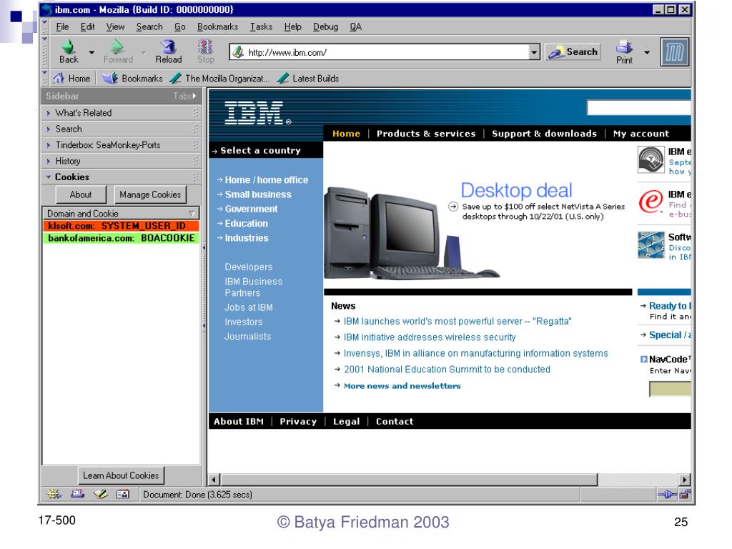The image size is (732, 549).
Task: Open the Edit menu
Action: point(87,26)
